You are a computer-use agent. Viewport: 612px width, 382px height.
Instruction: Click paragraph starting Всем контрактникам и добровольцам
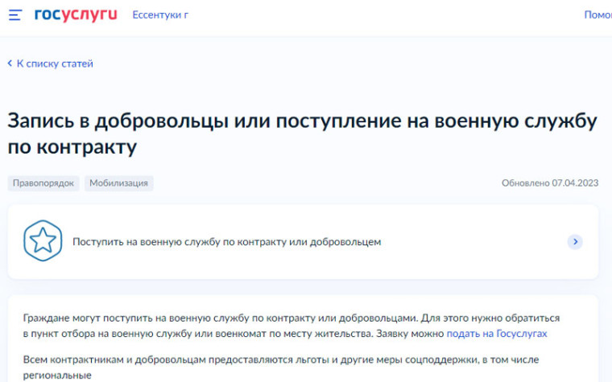click(281, 368)
